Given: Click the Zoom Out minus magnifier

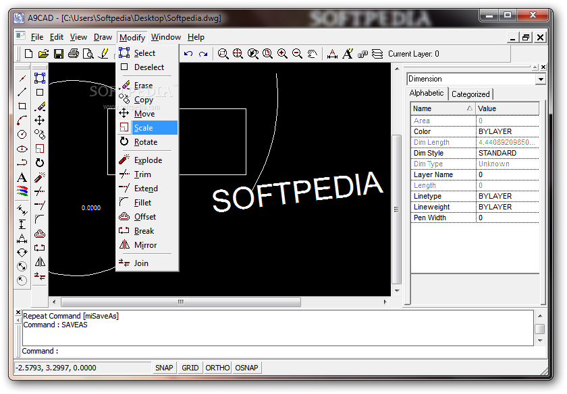Looking at the screenshot, I should [297, 54].
